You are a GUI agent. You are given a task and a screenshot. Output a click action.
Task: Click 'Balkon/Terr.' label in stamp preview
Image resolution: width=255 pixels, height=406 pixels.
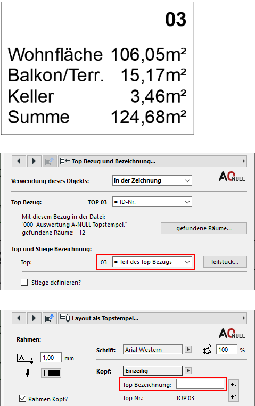click(56, 76)
